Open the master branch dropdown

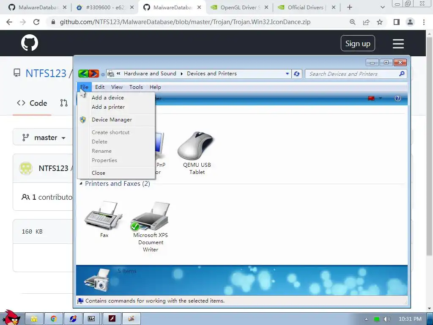click(44, 138)
